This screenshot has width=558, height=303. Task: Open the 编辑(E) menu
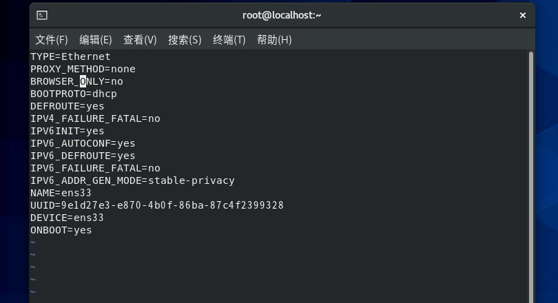[96, 39]
